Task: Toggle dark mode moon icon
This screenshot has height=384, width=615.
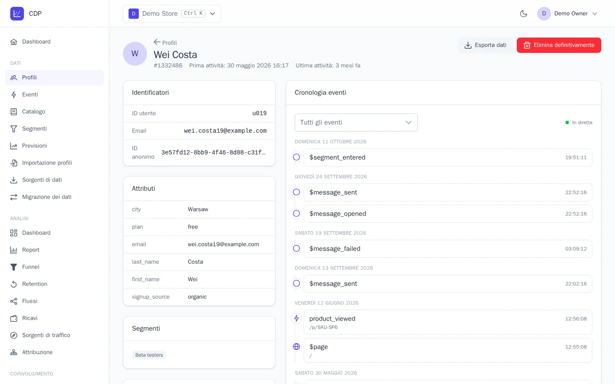Action: tap(524, 14)
